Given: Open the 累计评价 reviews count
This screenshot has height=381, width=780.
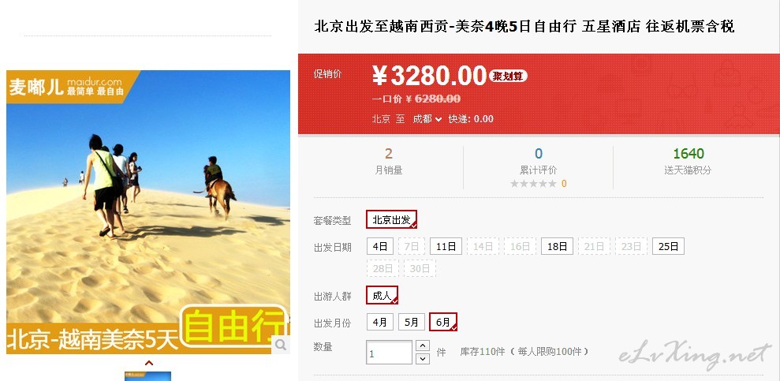Looking at the screenshot, I should pos(538,154).
